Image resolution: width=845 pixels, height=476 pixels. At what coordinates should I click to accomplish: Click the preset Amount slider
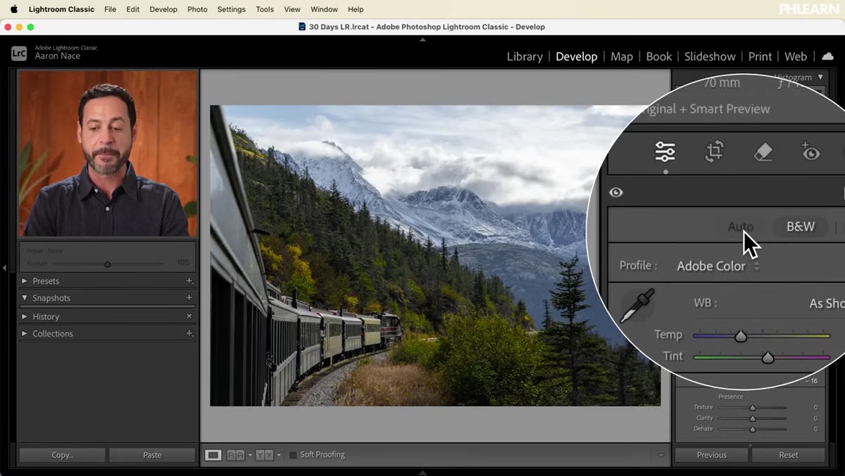click(108, 264)
